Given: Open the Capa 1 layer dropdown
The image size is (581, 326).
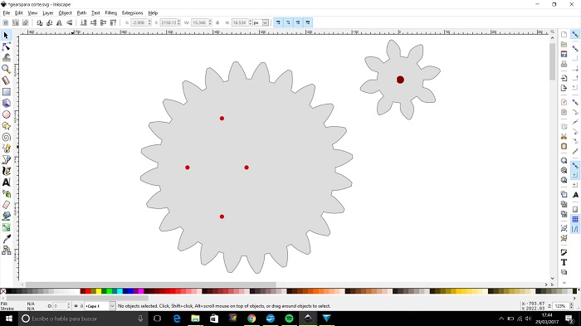Looking at the screenshot, I should coord(112,306).
